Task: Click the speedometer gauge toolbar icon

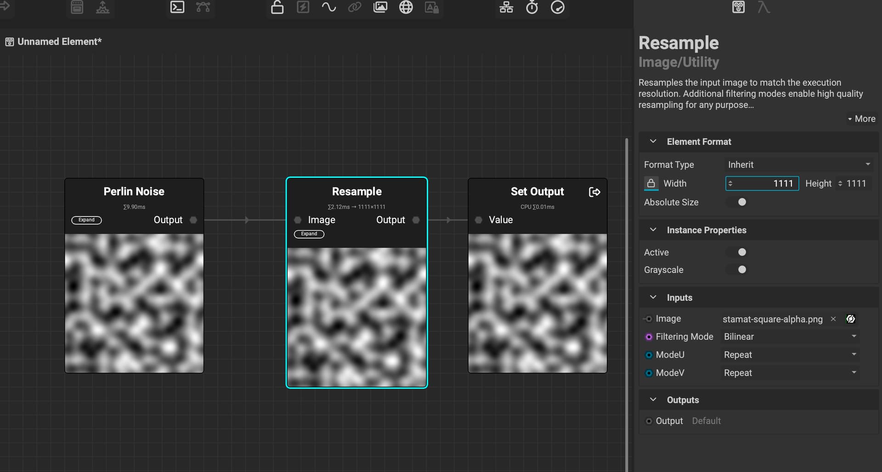Action: coord(557,7)
